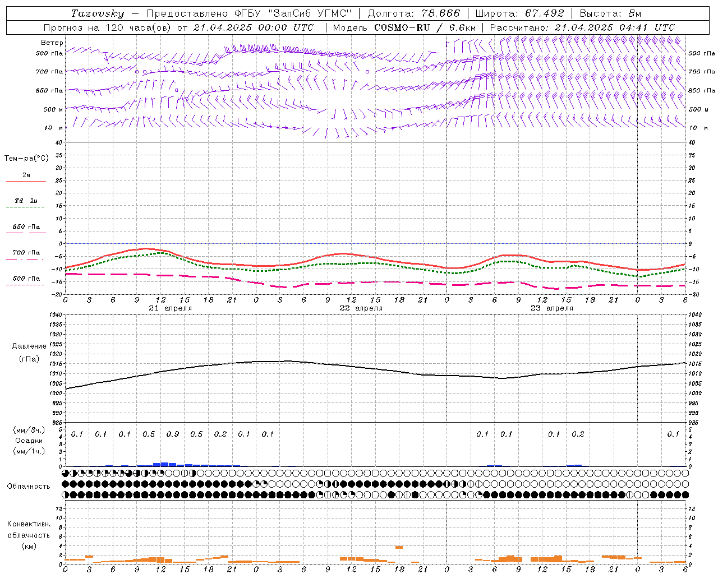Click the Ветер wind panel label
Image resolution: width=718 pixels, height=574 pixels.
coord(52,43)
